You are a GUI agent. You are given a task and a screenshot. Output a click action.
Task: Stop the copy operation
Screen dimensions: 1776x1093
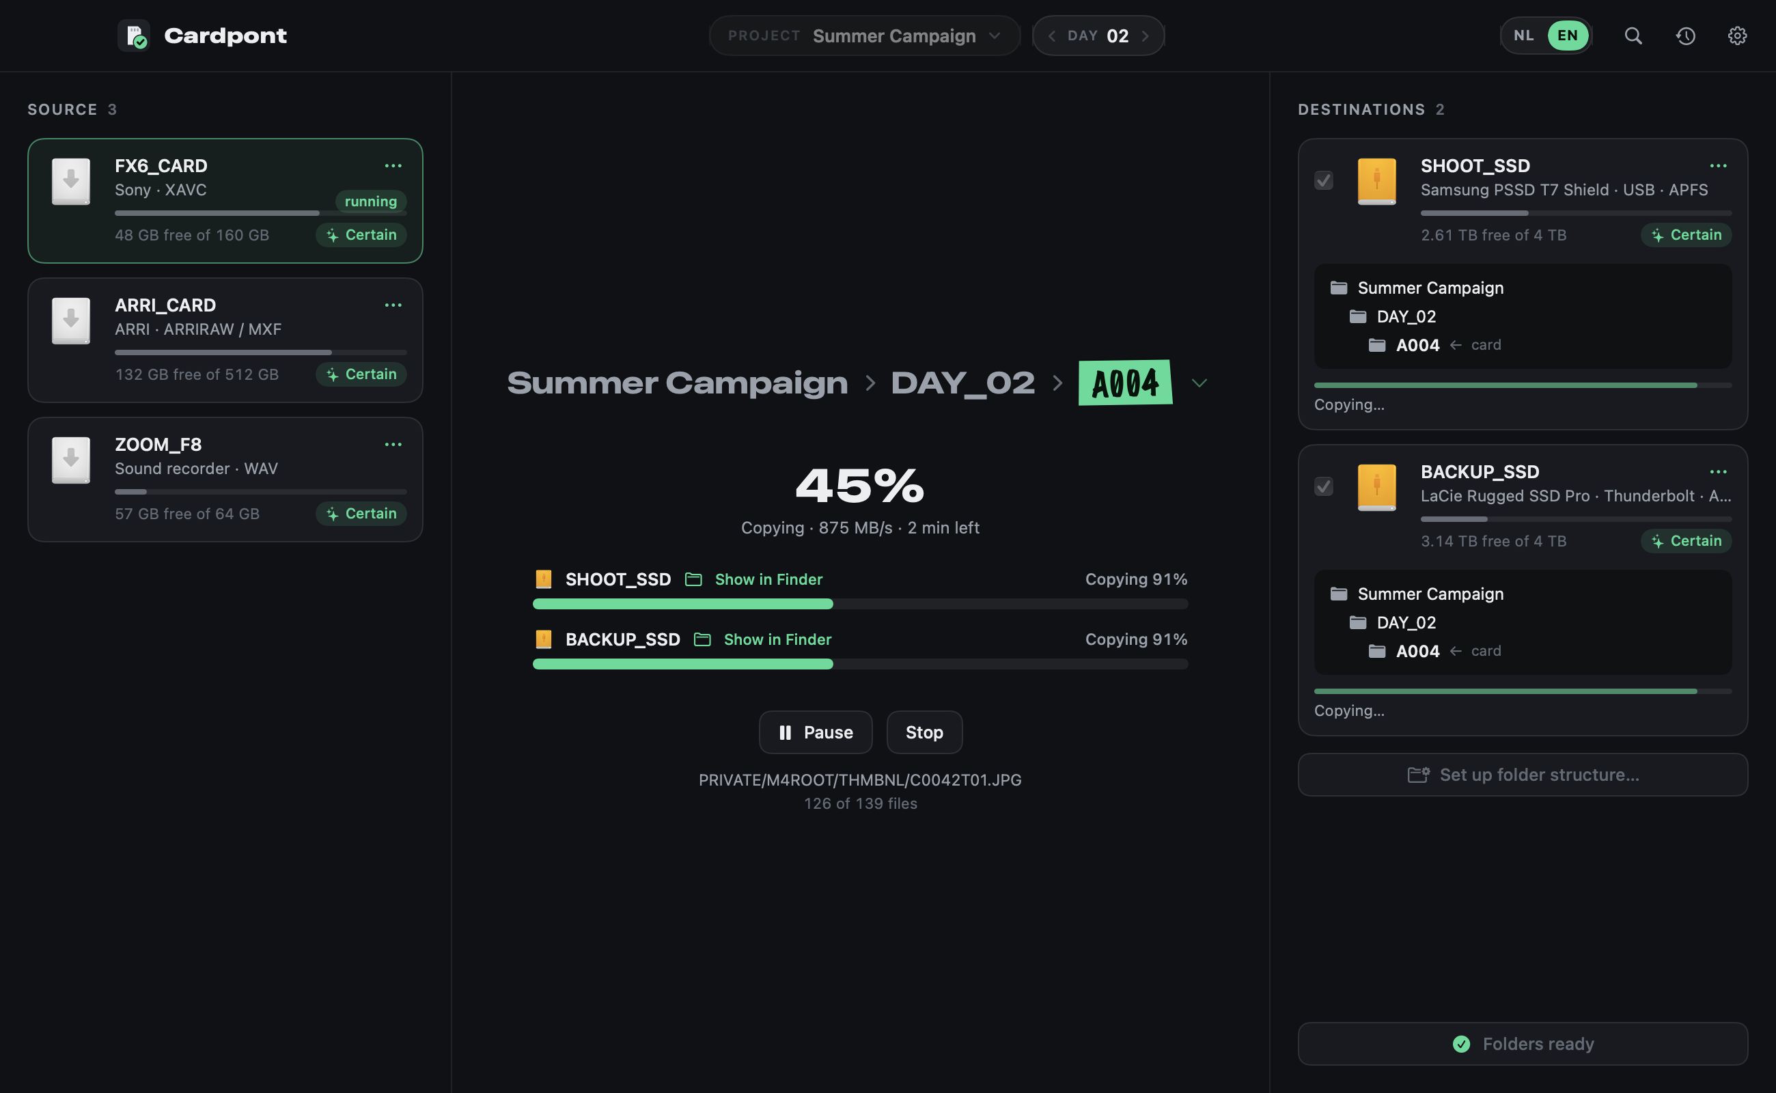click(924, 732)
